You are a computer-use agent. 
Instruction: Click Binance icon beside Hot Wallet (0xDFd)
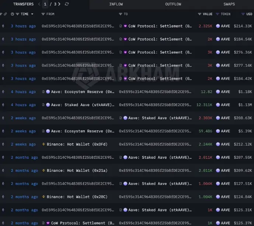coord(44,144)
